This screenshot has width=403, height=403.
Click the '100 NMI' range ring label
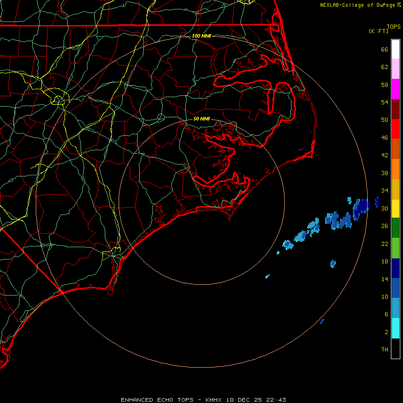[201, 36]
